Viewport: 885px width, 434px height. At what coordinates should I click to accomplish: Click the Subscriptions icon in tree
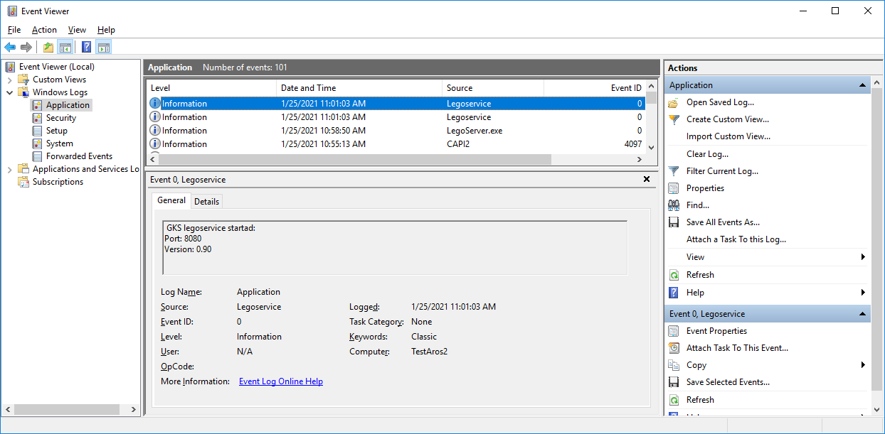[x=25, y=182]
